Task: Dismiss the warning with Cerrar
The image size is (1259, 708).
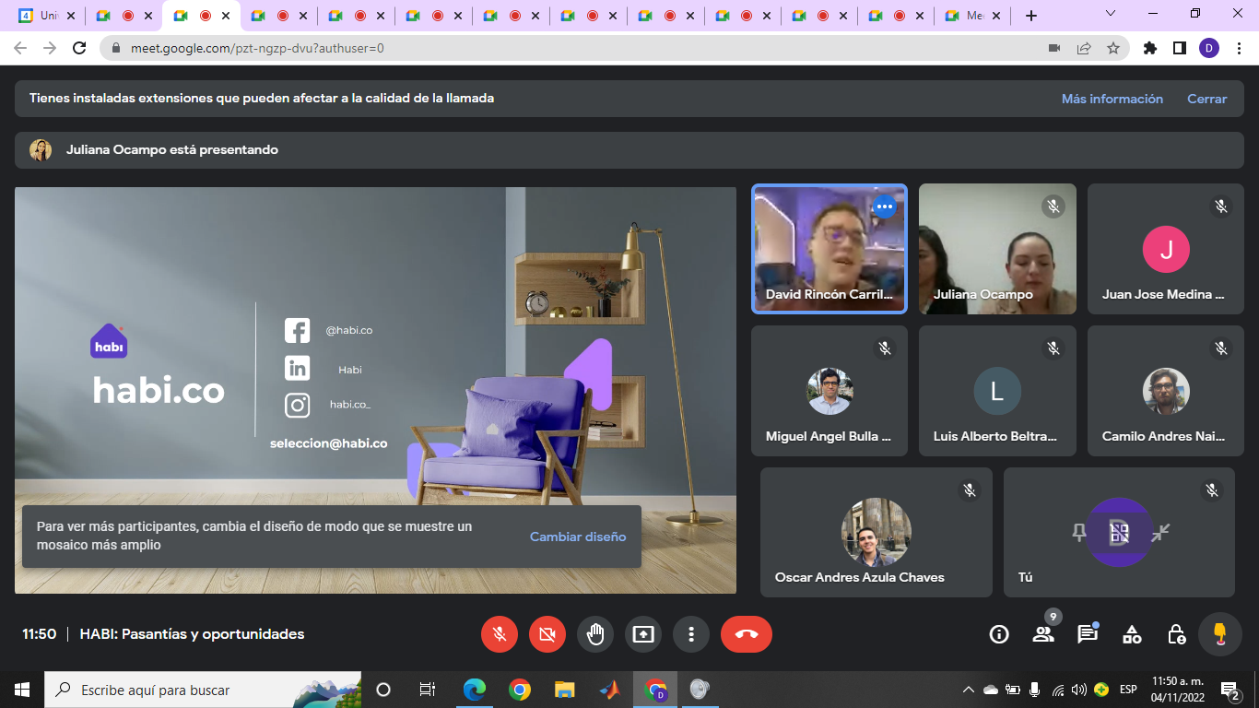Action: tap(1206, 99)
